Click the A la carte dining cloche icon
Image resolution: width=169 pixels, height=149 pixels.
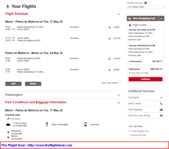tap(161, 116)
